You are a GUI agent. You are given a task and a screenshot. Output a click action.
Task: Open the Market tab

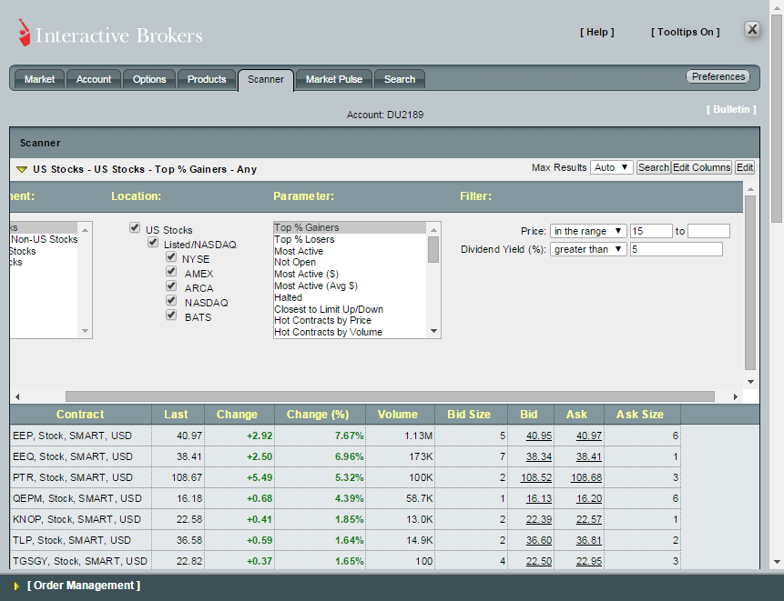click(x=39, y=79)
